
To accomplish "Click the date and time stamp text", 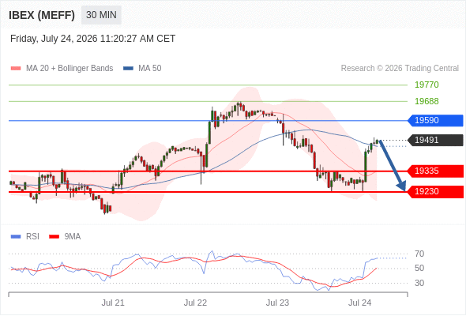I will point(92,39).
